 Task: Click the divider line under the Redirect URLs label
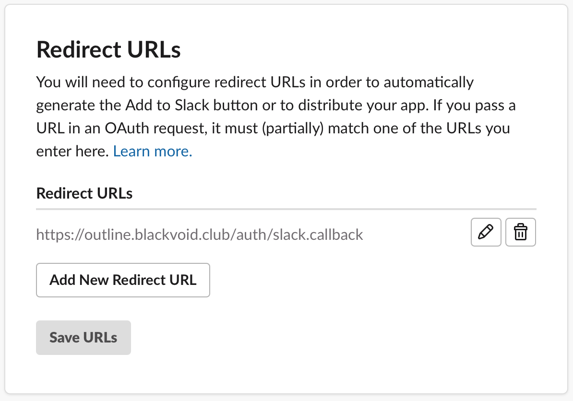point(286,209)
